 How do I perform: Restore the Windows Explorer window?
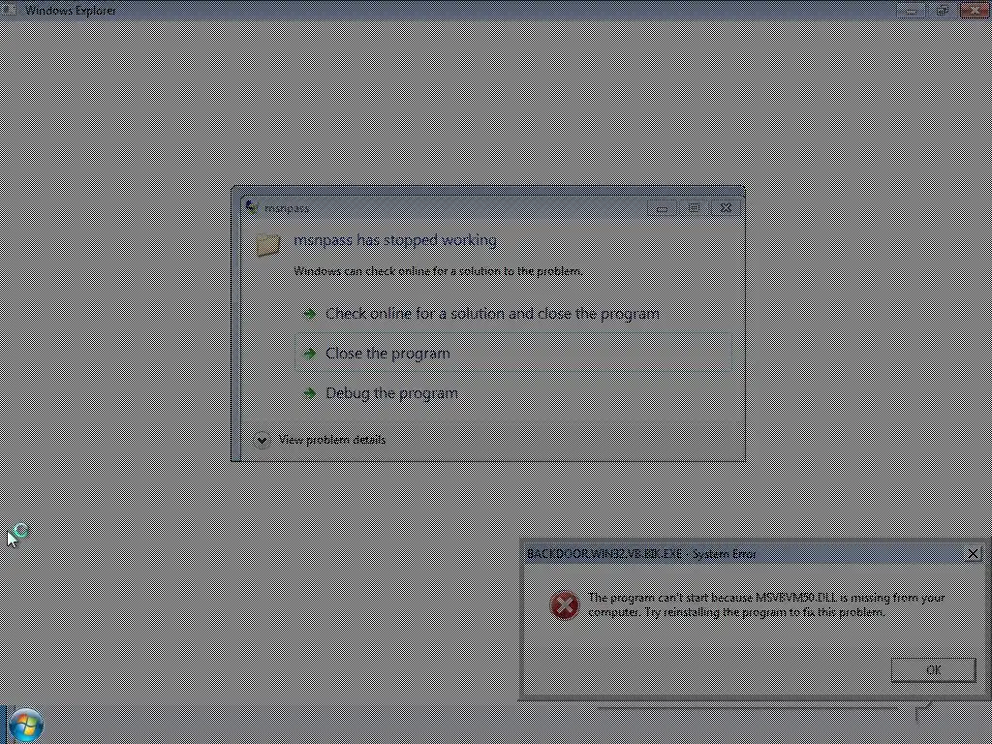click(x=943, y=10)
